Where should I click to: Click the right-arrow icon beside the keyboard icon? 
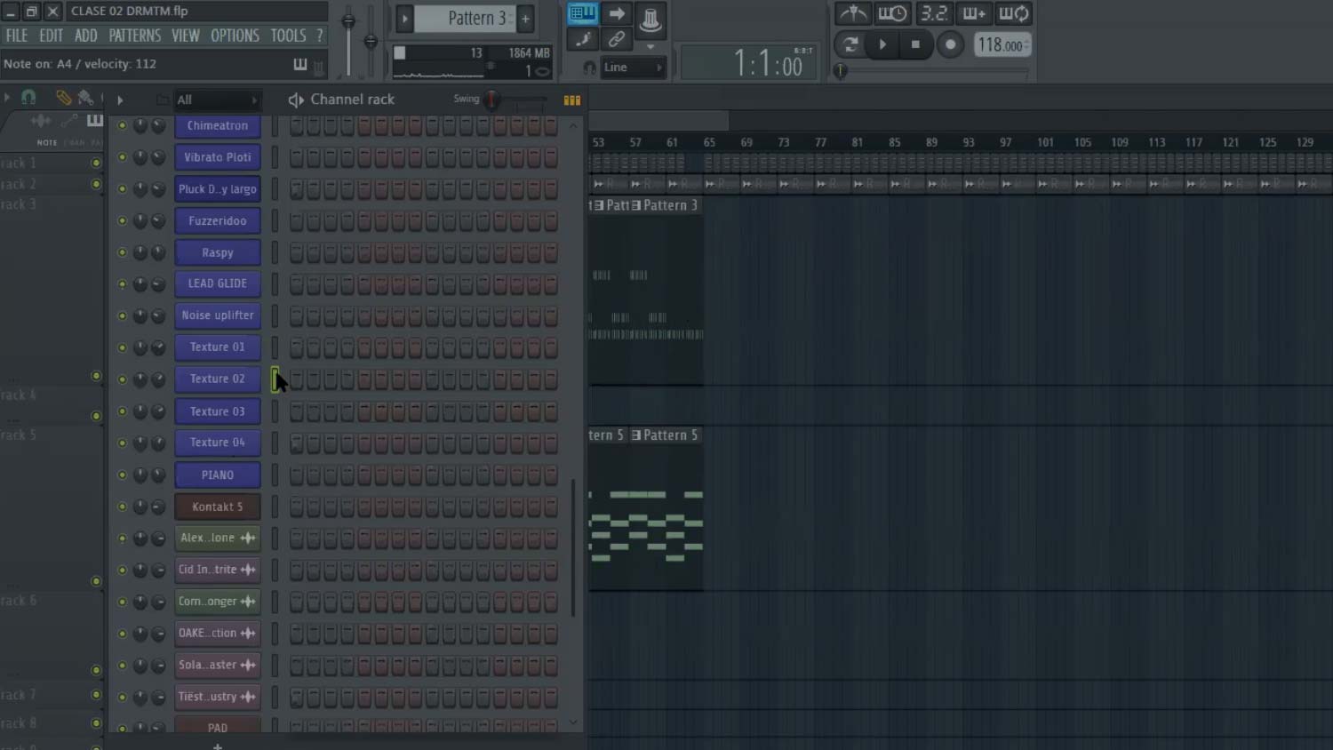coord(617,14)
